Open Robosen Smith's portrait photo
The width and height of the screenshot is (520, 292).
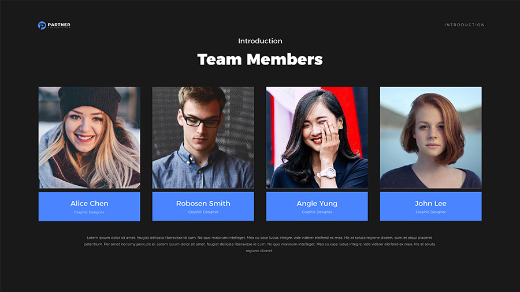203,138
